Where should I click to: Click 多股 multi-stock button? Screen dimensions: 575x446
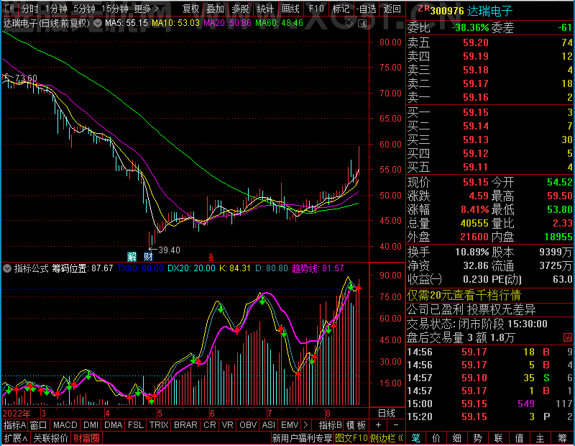tap(240, 9)
